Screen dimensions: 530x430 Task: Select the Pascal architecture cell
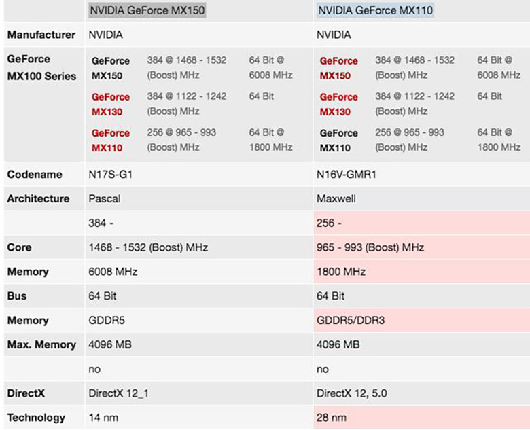click(103, 199)
